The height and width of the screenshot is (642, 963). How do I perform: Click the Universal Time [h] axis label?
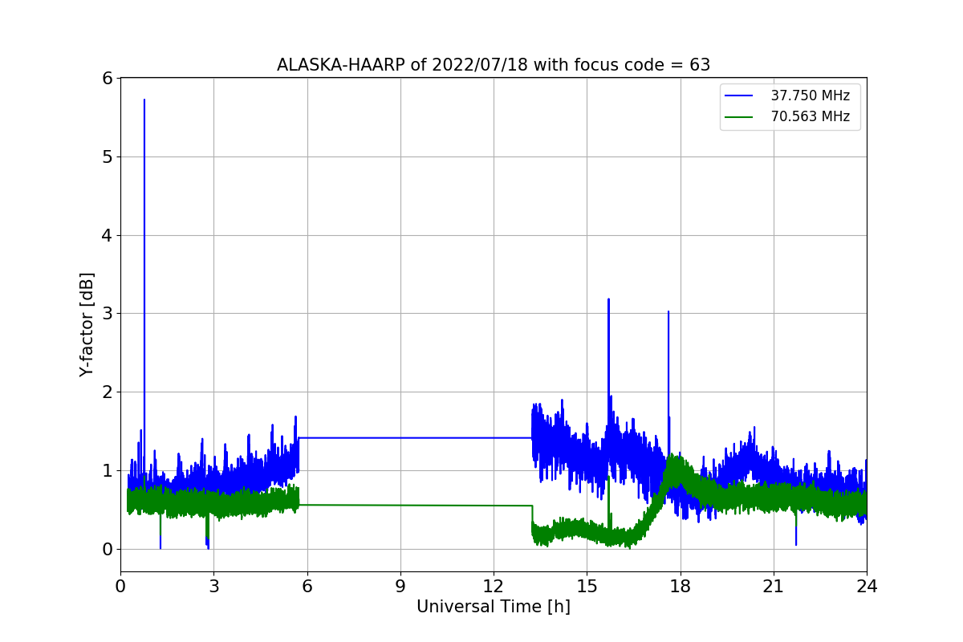coord(494,607)
